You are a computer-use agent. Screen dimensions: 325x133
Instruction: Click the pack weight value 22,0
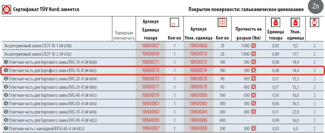pyautogui.click(x=295, y=112)
